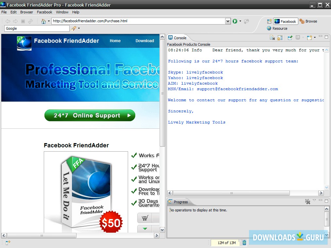Image resolution: width=331 pixels, height=248 pixels.
Task: Minimize the Progress view
Action: click(321, 200)
